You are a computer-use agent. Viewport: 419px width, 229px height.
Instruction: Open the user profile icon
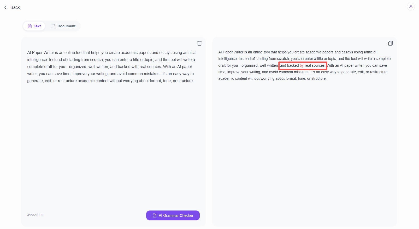(x=411, y=7)
